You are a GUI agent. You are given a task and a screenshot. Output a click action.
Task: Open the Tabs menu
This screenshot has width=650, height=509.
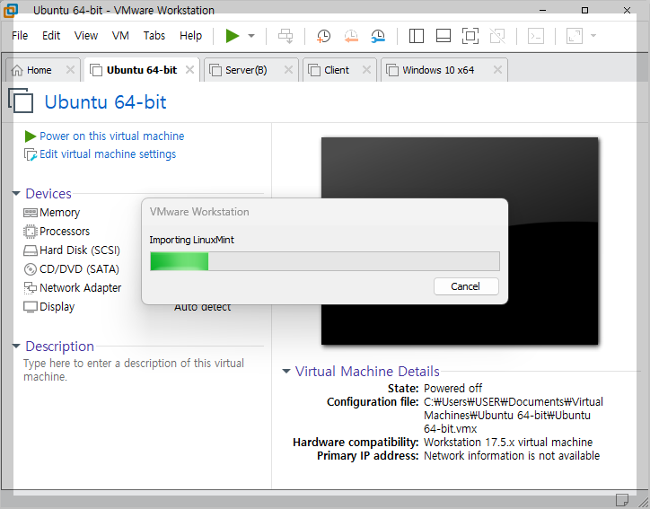click(154, 36)
